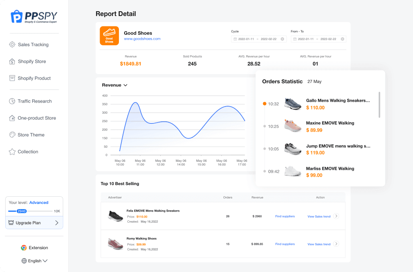This screenshot has height=272, width=413.
Task: Click the calendar icon in the Cycle field
Action: 235,39
